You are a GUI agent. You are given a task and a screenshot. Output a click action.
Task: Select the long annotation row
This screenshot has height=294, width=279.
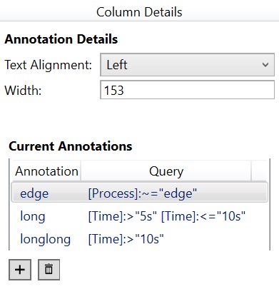(x=140, y=216)
